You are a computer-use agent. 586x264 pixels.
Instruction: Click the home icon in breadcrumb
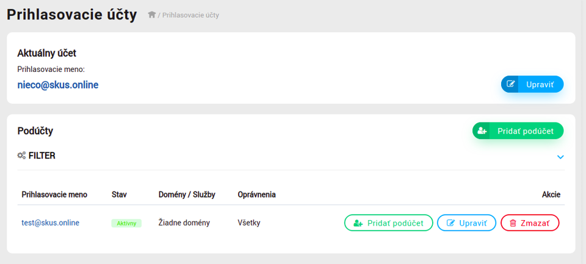(151, 15)
